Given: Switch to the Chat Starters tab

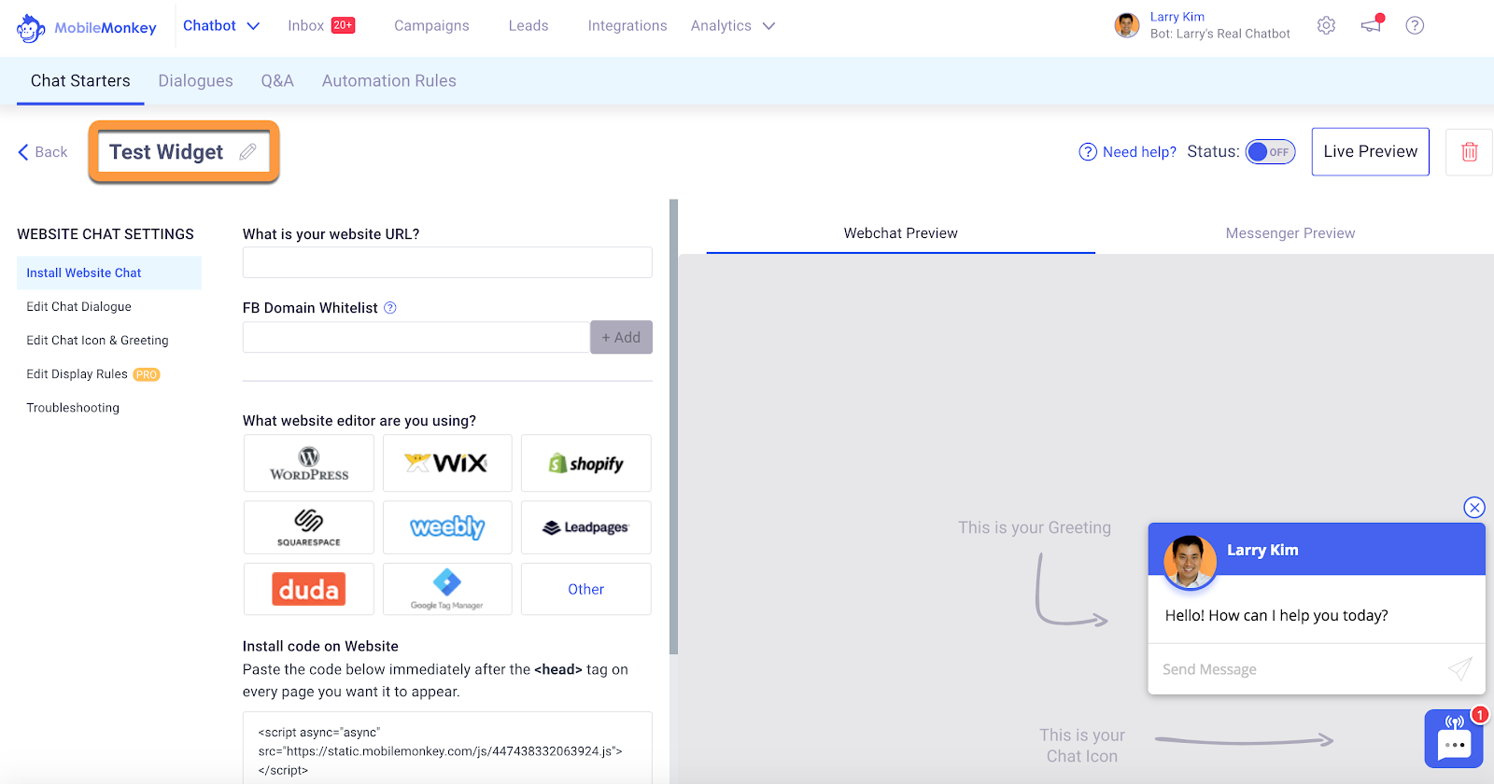Looking at the screenshot, I should (80, 81).
